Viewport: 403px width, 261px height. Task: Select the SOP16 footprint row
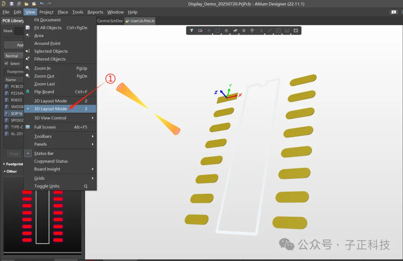pyautogui.click(x=14, y=114)
